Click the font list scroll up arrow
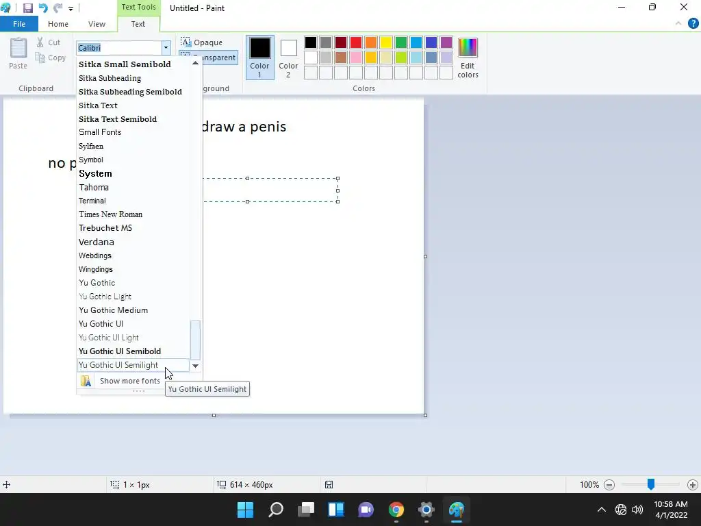The width and height of the screenshot is (701, 526). coord(195,63)
